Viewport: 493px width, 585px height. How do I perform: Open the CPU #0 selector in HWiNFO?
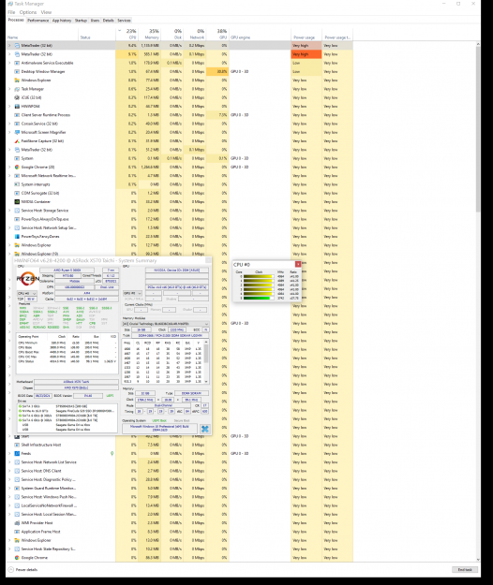click(x=27, y=293)
